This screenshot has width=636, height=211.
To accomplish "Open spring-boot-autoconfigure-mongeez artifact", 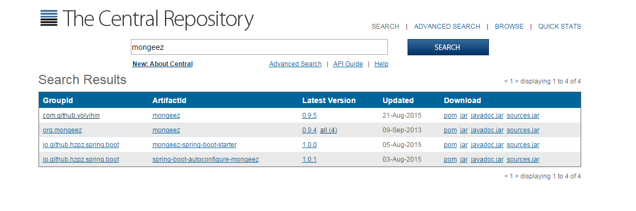I will coord(206,159).
